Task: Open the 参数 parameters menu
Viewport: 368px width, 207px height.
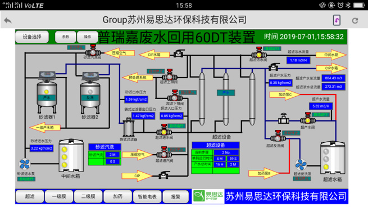Action: click(66, 37)
